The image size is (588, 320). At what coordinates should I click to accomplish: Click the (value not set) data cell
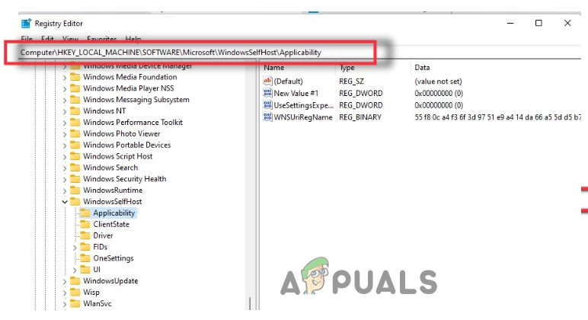(438, 81)
